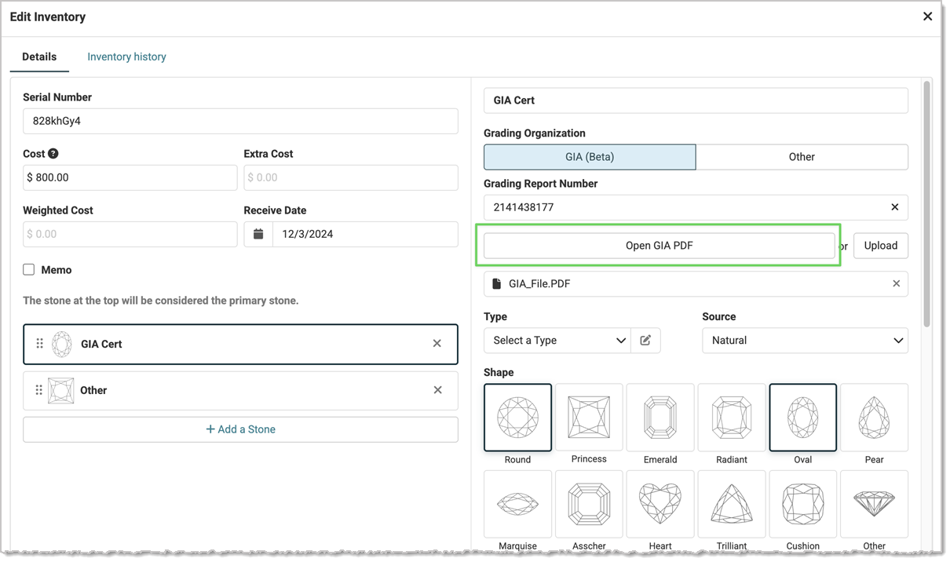This screenshot has width=950, height=562.
Task: Select the Asscher diamond shape
Action: click(589, 504)
